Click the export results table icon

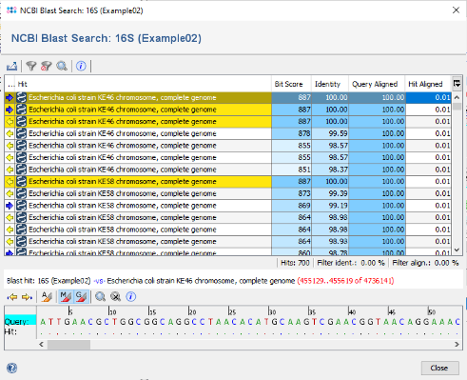pos(11,66)
